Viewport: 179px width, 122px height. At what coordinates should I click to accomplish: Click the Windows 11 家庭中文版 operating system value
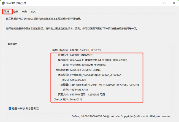[x=99, y=60]
